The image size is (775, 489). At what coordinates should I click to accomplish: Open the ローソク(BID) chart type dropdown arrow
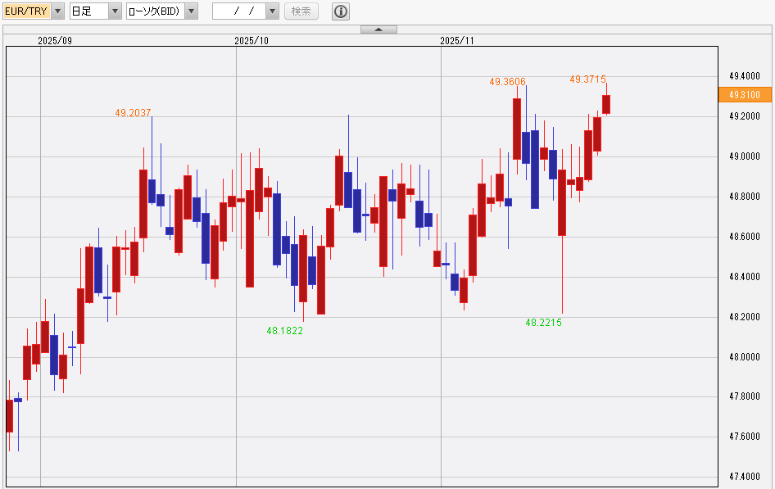[x=192, y=11]
